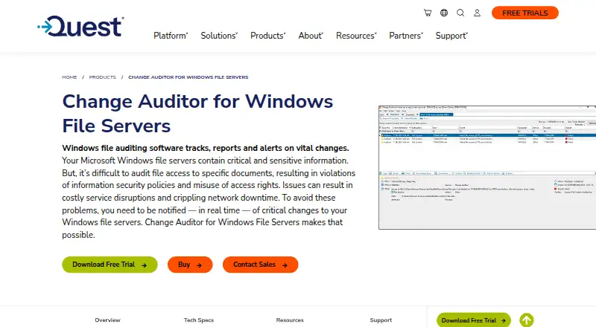The height and width of the screenshot is (327, 596).
Task: Expand the Products menu
Action: click(x=268, y=36)
